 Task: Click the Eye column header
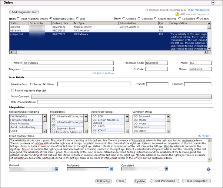click(x=164, y=23)
